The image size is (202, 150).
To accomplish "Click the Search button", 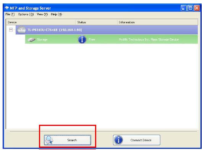I will pyautogui.click(x=68, y=140).
